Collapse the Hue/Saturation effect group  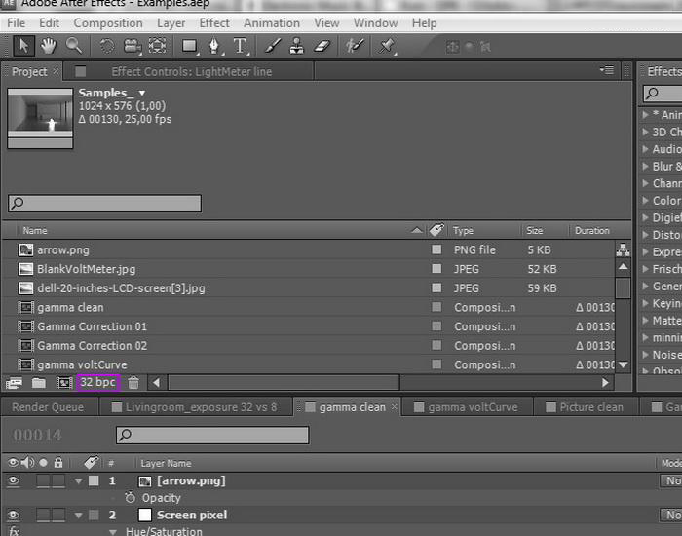tap(113, 532)
